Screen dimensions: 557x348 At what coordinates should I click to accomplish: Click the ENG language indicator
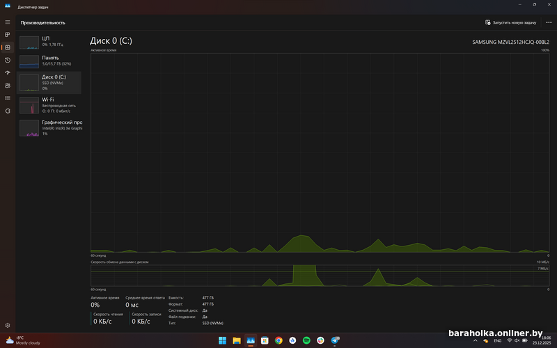pyautogui.click(x=497, y=340)
